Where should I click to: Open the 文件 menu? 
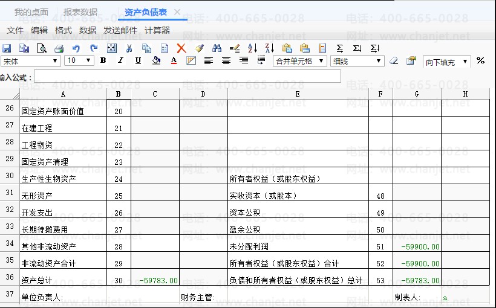(x=15, y=30)
